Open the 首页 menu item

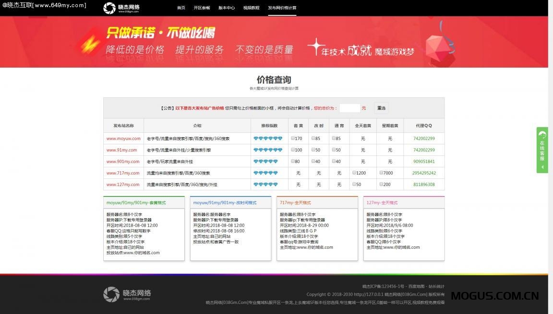pos(181,8)
